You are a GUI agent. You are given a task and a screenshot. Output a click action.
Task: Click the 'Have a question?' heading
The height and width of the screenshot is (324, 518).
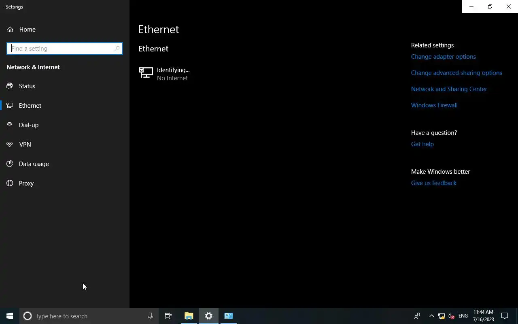tap(434, 133)
